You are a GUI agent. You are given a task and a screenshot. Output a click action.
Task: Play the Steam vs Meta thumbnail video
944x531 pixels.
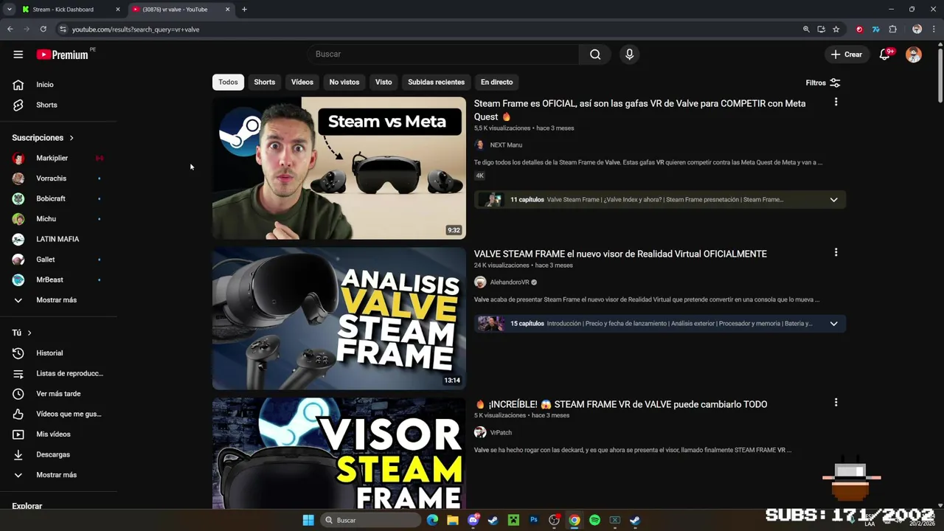point(339,168)
